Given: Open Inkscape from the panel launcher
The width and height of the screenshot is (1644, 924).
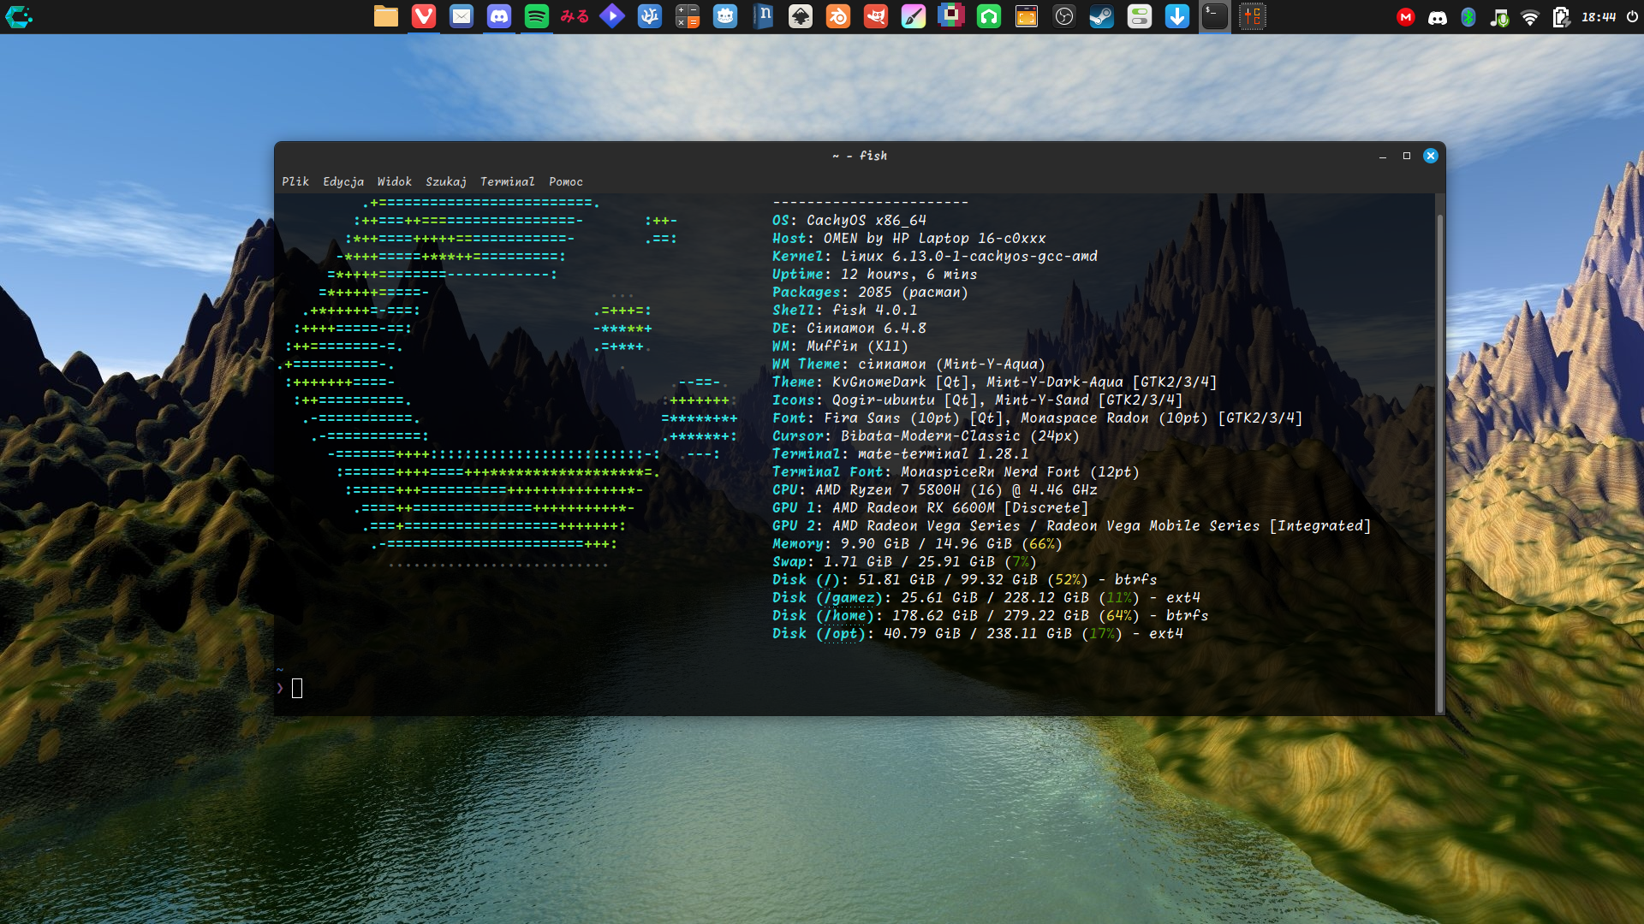Looking at the screenshot, I should coord(801,16).
